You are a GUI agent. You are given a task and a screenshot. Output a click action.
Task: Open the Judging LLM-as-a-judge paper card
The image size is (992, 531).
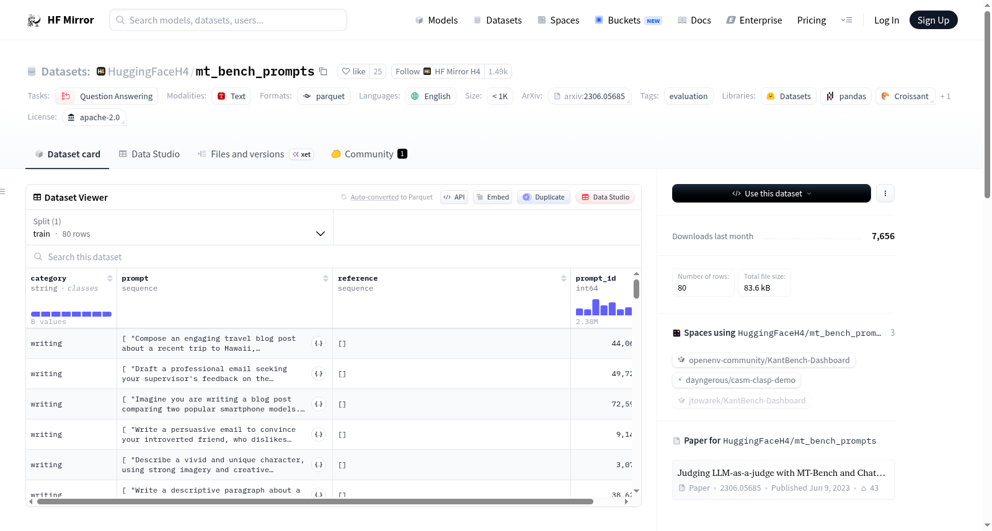(x=783, y=480)
